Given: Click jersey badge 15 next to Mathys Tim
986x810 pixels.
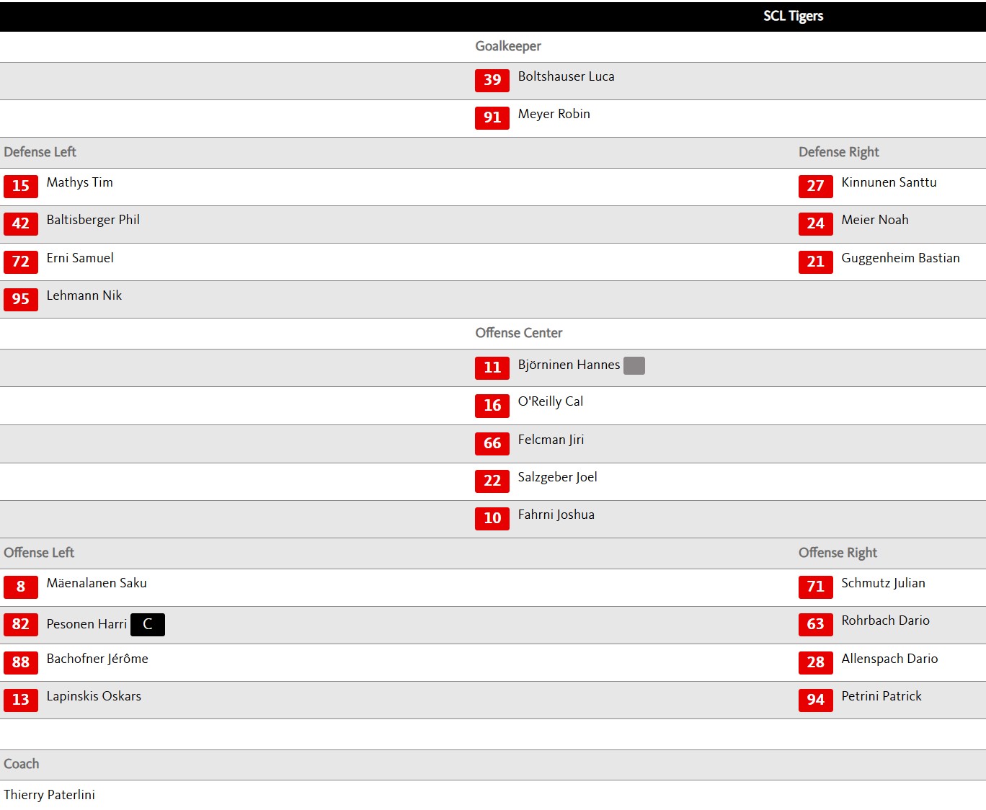Looking at the screenshot, I should click(x=21, y=186).
